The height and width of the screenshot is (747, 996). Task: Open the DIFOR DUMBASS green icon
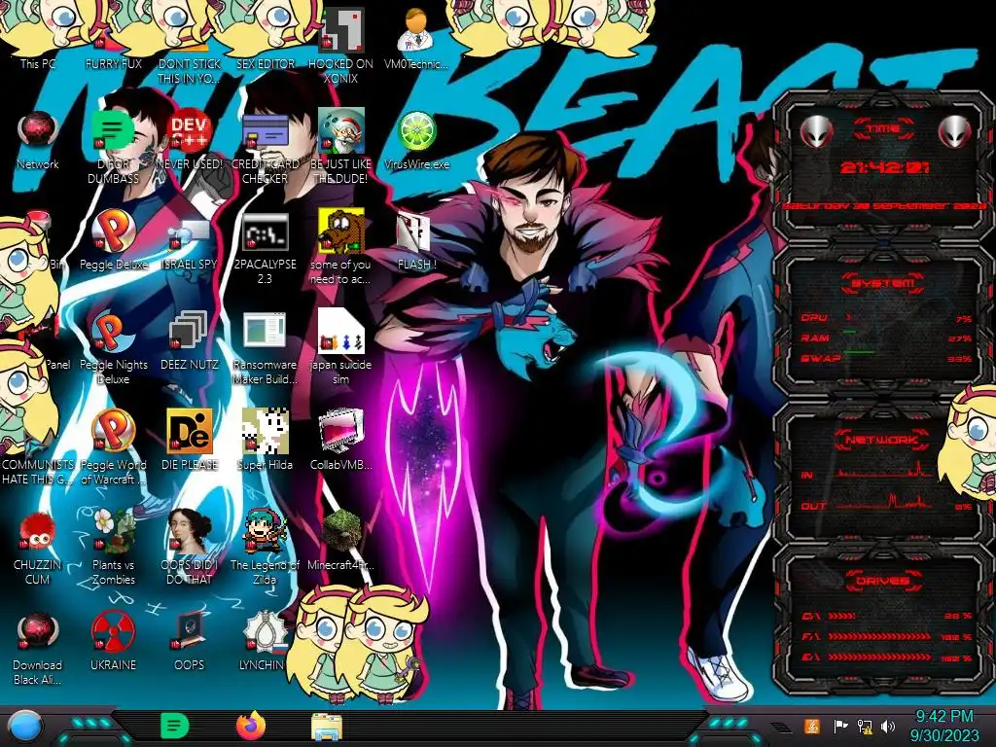pos(113,148)
